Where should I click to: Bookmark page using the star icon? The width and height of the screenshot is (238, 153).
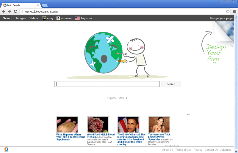(228, 11)
